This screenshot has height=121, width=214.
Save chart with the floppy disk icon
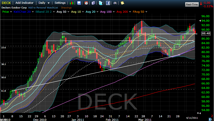pyautogui.click(x=79, y=3)
